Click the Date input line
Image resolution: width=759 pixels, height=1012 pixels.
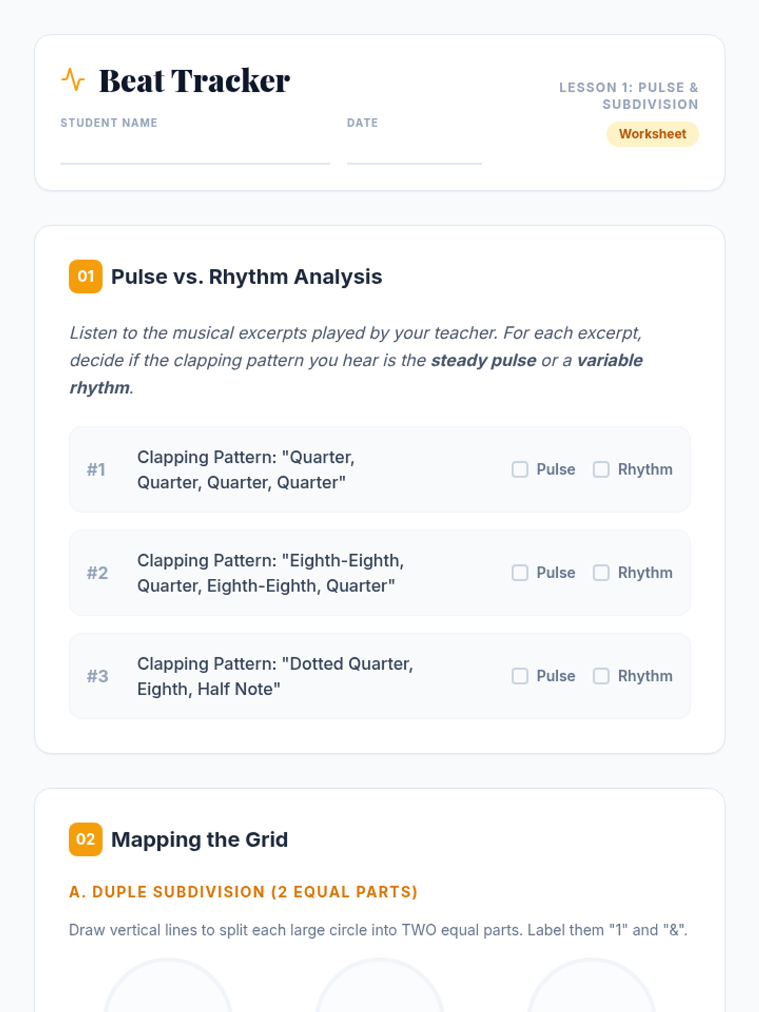[x=414, y=151]
